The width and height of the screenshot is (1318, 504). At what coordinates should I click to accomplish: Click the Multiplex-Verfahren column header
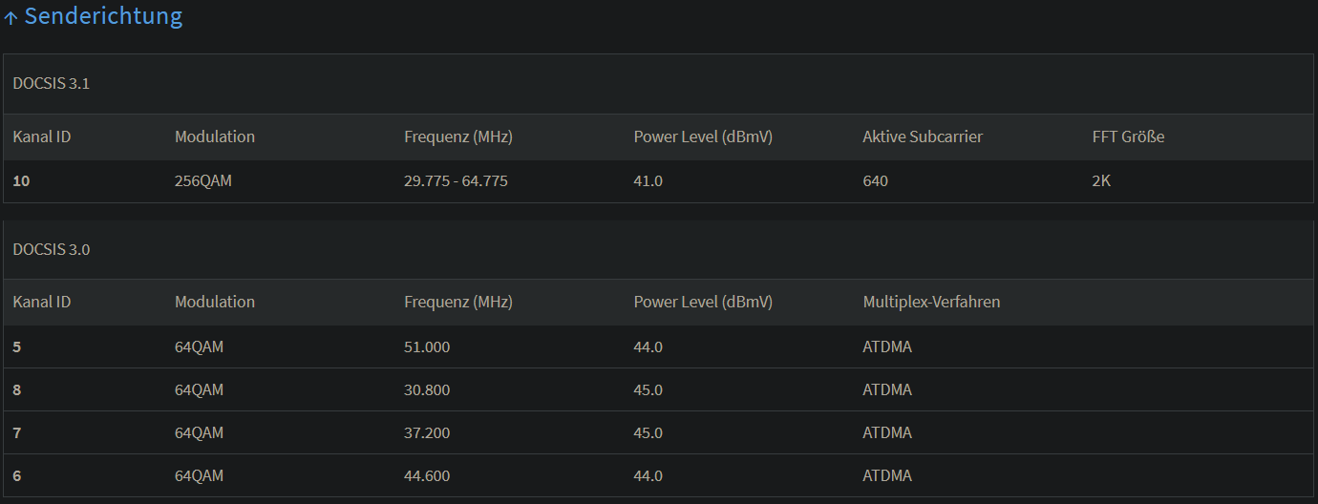tap(931, 302)
